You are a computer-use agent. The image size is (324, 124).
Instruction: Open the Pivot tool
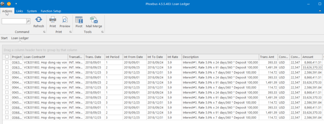pyautogui.click(x=79, y=20)
